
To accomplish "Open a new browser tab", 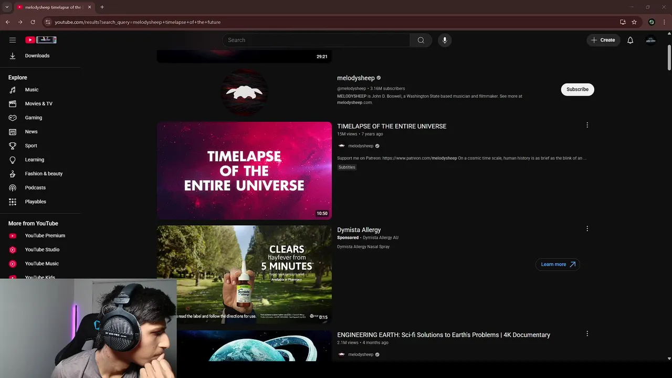I will 102,7.
